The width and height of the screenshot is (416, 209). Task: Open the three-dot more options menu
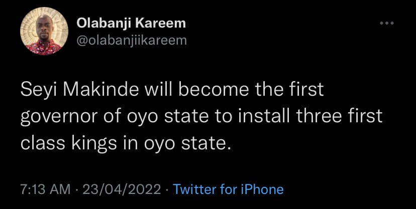point(386,24)
